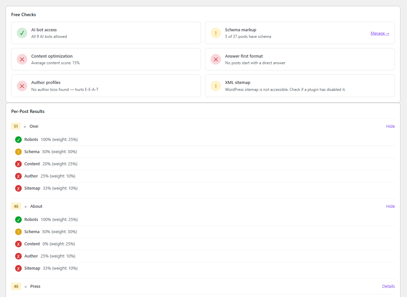Image resolution: width=407 pixels, height=297 pixels.
Task: Click the red X icon for Answer-first format
Action: [216, 59]
